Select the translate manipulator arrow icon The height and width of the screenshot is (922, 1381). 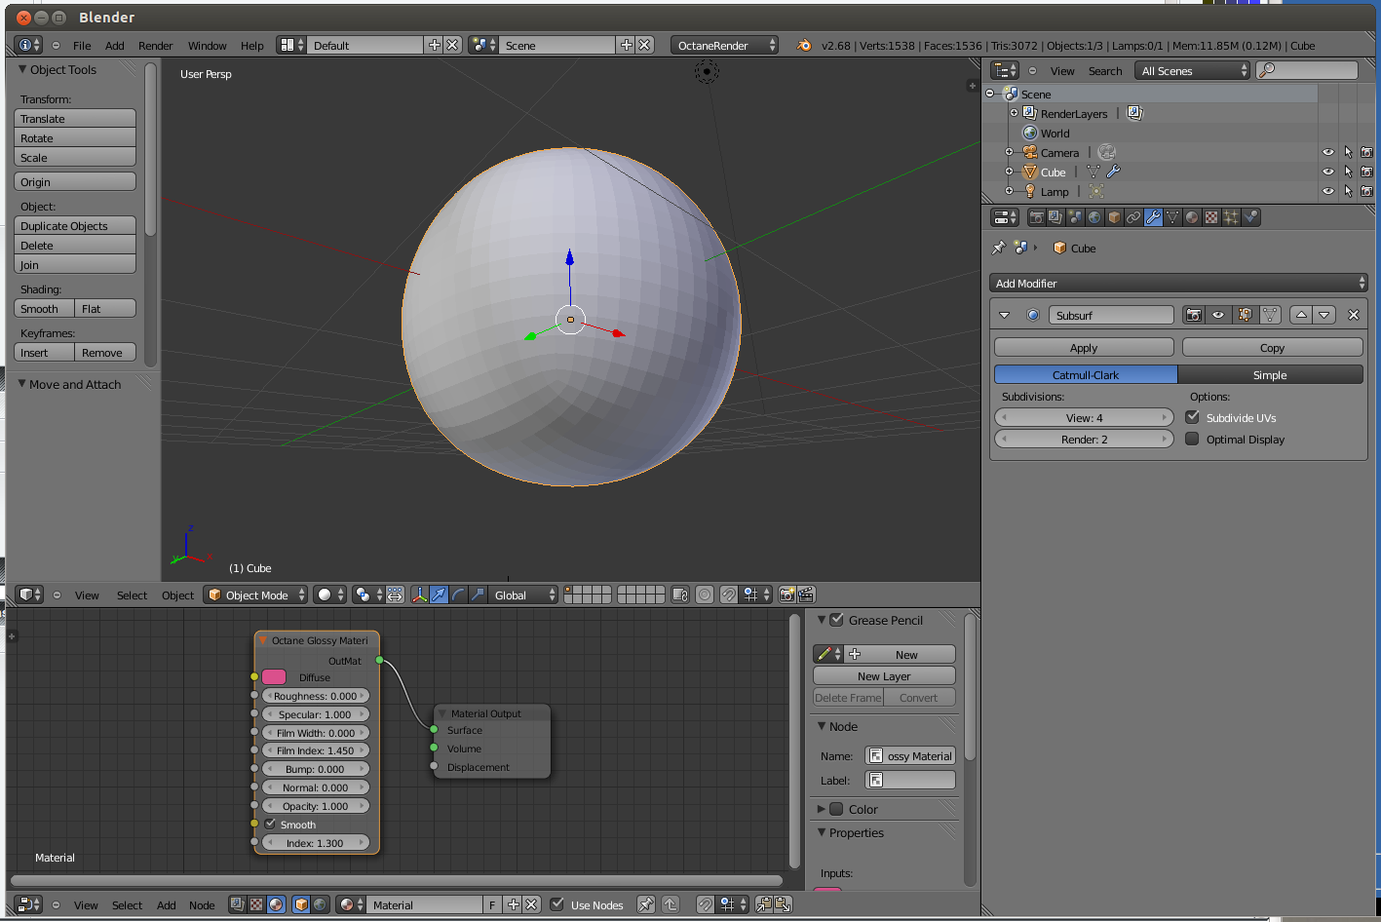440,595
